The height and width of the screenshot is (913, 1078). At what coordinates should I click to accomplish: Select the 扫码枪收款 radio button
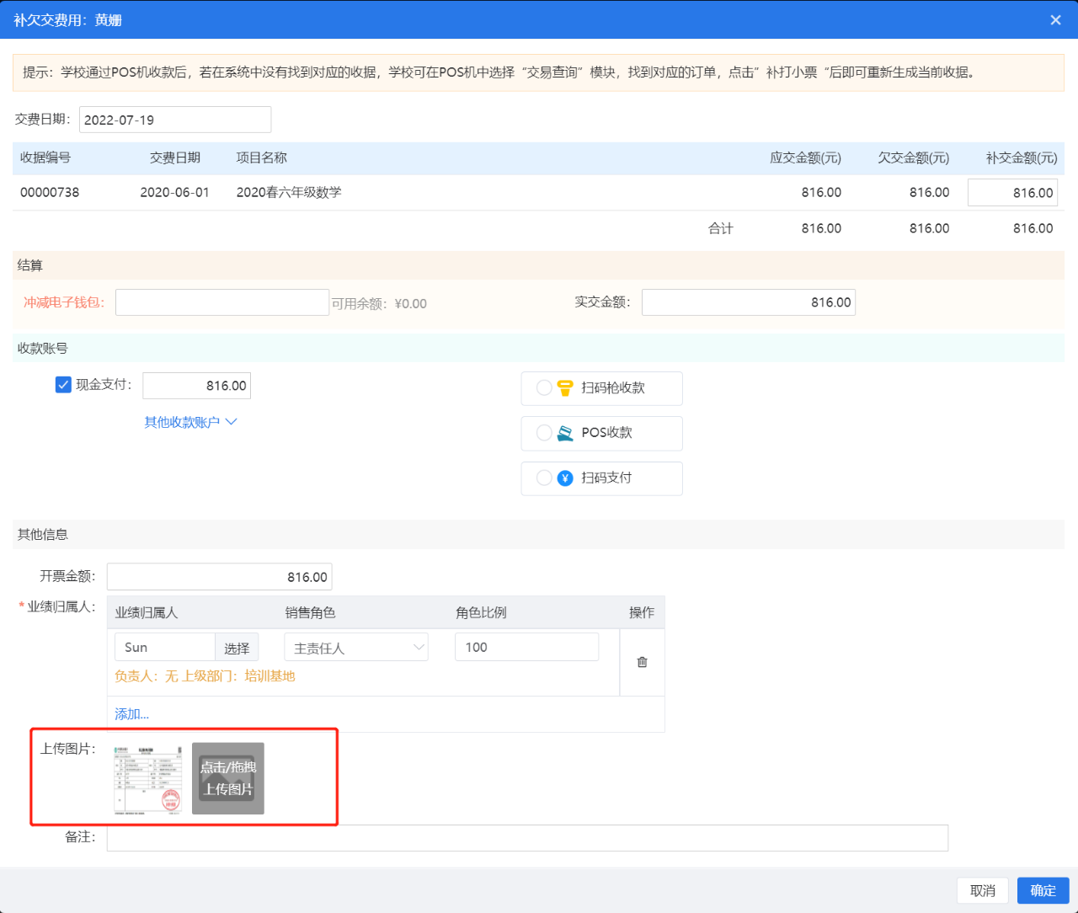point(544,388)
